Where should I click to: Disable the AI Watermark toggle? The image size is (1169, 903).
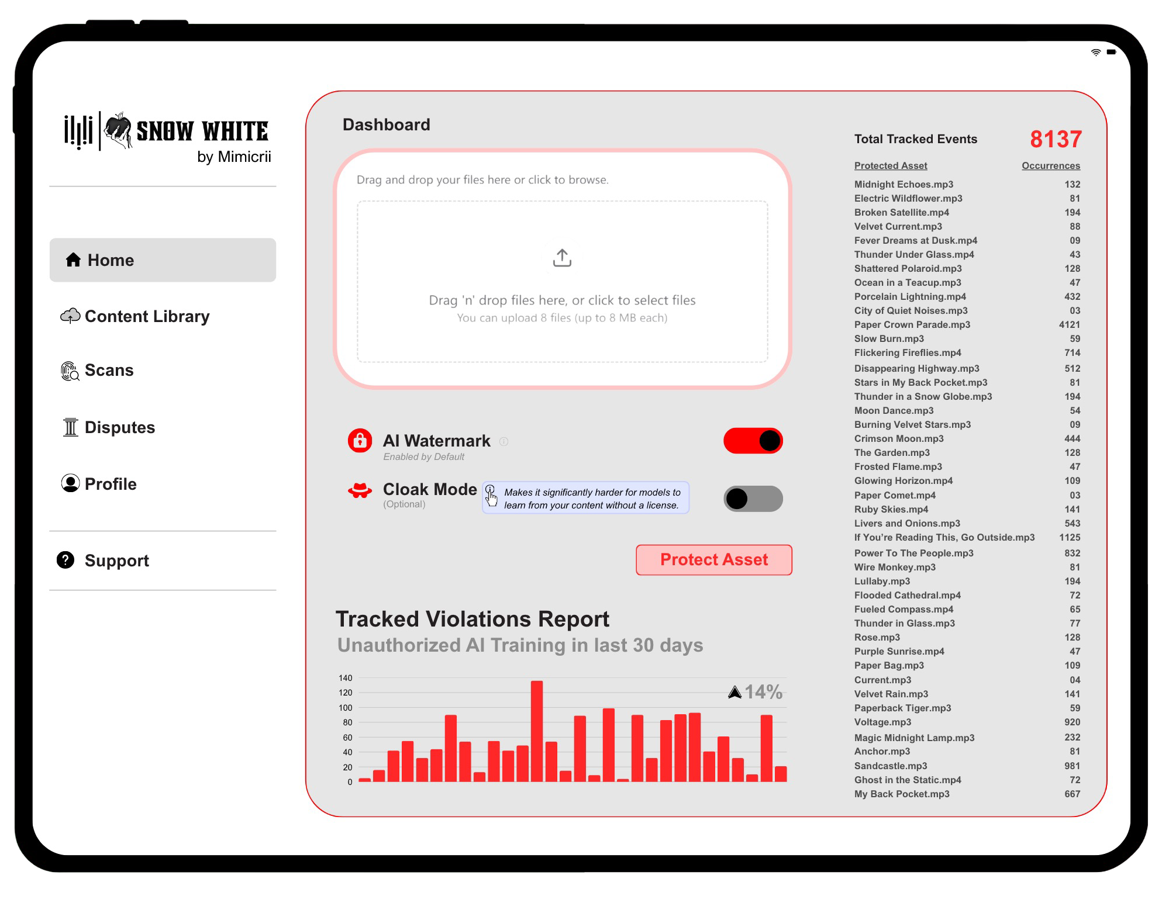pos(753,441)
